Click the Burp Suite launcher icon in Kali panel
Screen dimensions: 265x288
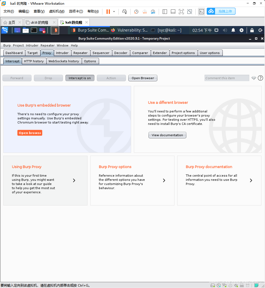(x=55, y=30)
